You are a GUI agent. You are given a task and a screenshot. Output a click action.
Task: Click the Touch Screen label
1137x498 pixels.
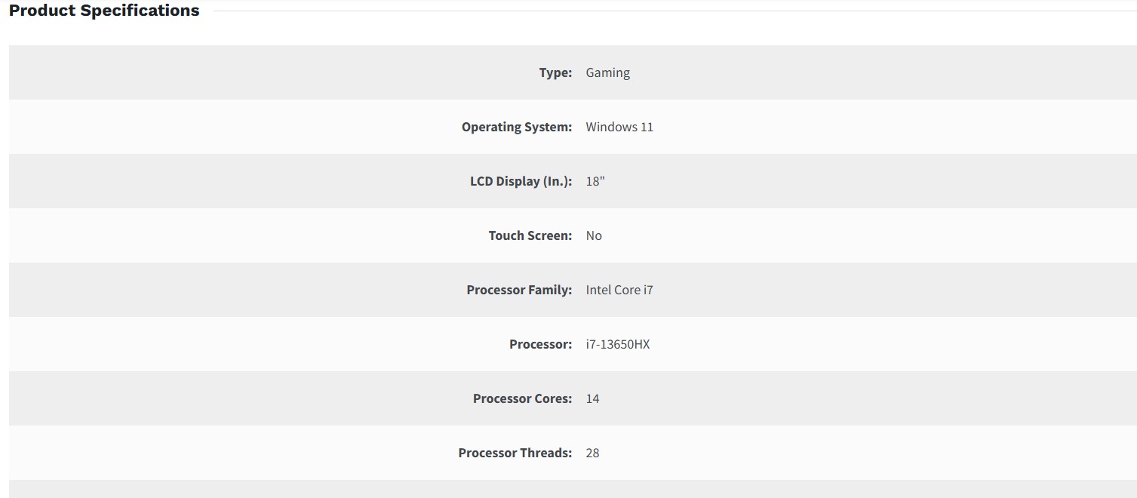(530, 235)
